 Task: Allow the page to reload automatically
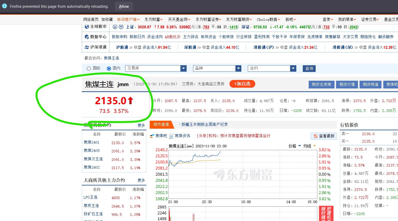(x=124, y=6)
